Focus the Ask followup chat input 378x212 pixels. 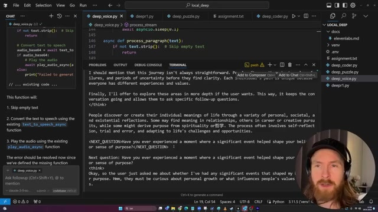[x=41, y=181]
